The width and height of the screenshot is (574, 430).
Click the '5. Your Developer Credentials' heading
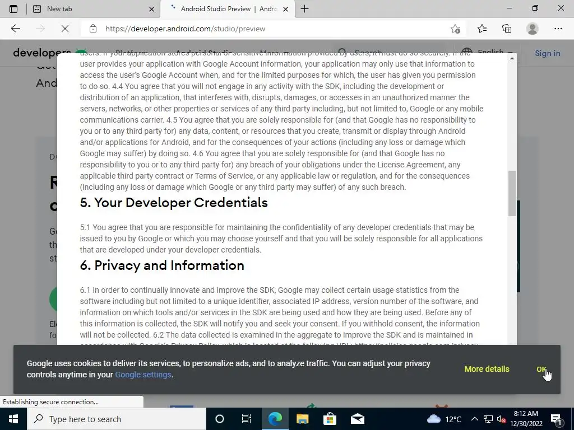[x=174, y=203]
